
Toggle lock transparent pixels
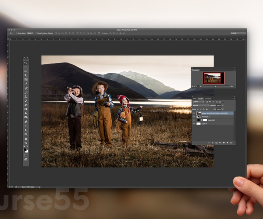click(x=198, y=109)
